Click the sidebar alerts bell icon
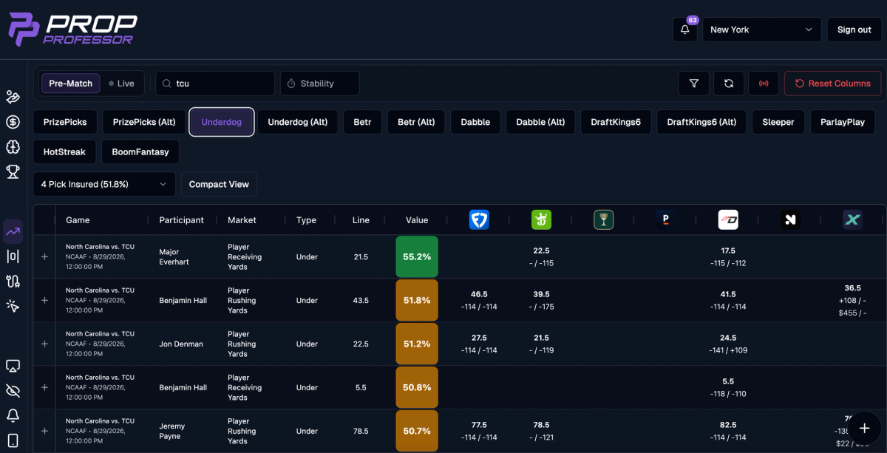The width and height of the screenshot is (887, 453). (x=13, y=415)
